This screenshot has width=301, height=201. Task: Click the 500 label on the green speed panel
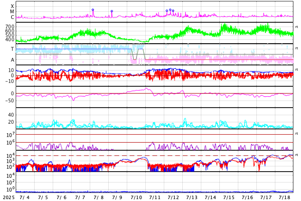[x=10, y=35]
